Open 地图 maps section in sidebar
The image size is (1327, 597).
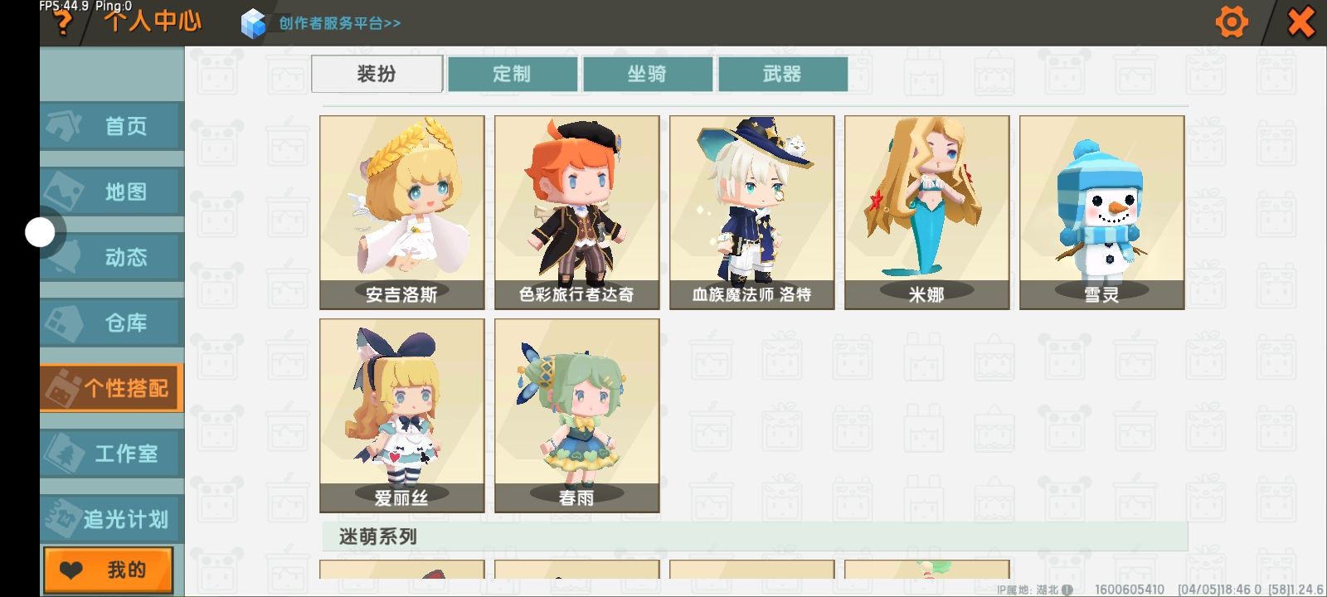(x=112, y=192)
